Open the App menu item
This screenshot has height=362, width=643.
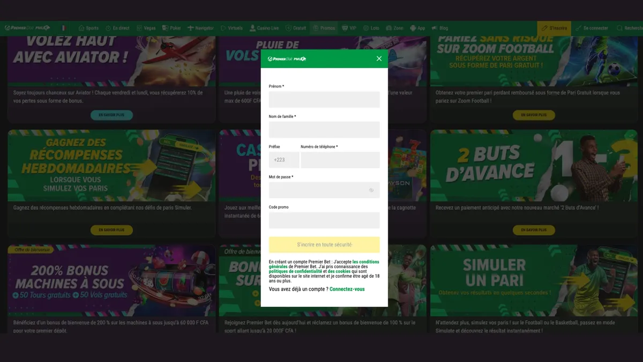tap(417, 28)
